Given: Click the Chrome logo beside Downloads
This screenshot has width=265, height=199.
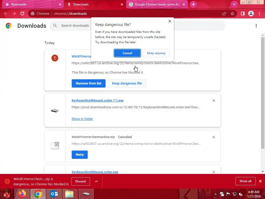Looking at the screenshot, I should 9,26.
